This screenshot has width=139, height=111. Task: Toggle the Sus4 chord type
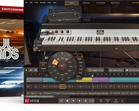81,69
